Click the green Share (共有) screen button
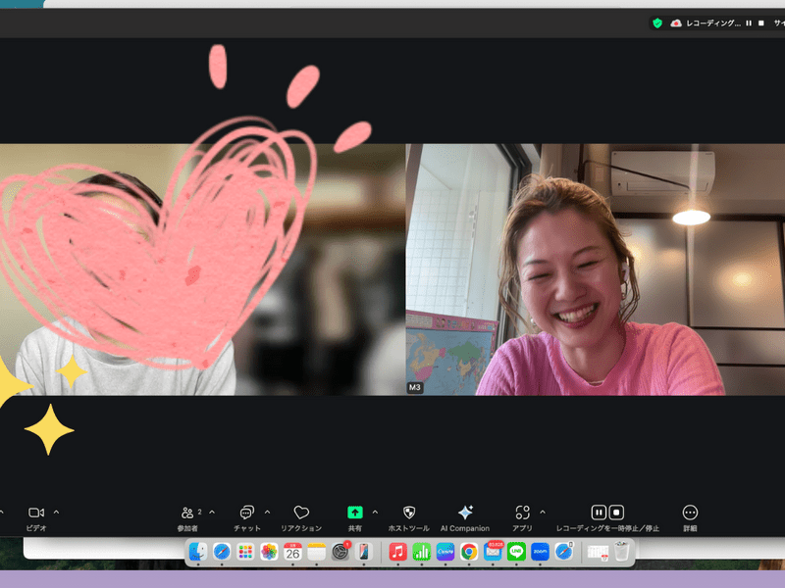Viewport: 785px width, 588px height. (x=354, y=513)
